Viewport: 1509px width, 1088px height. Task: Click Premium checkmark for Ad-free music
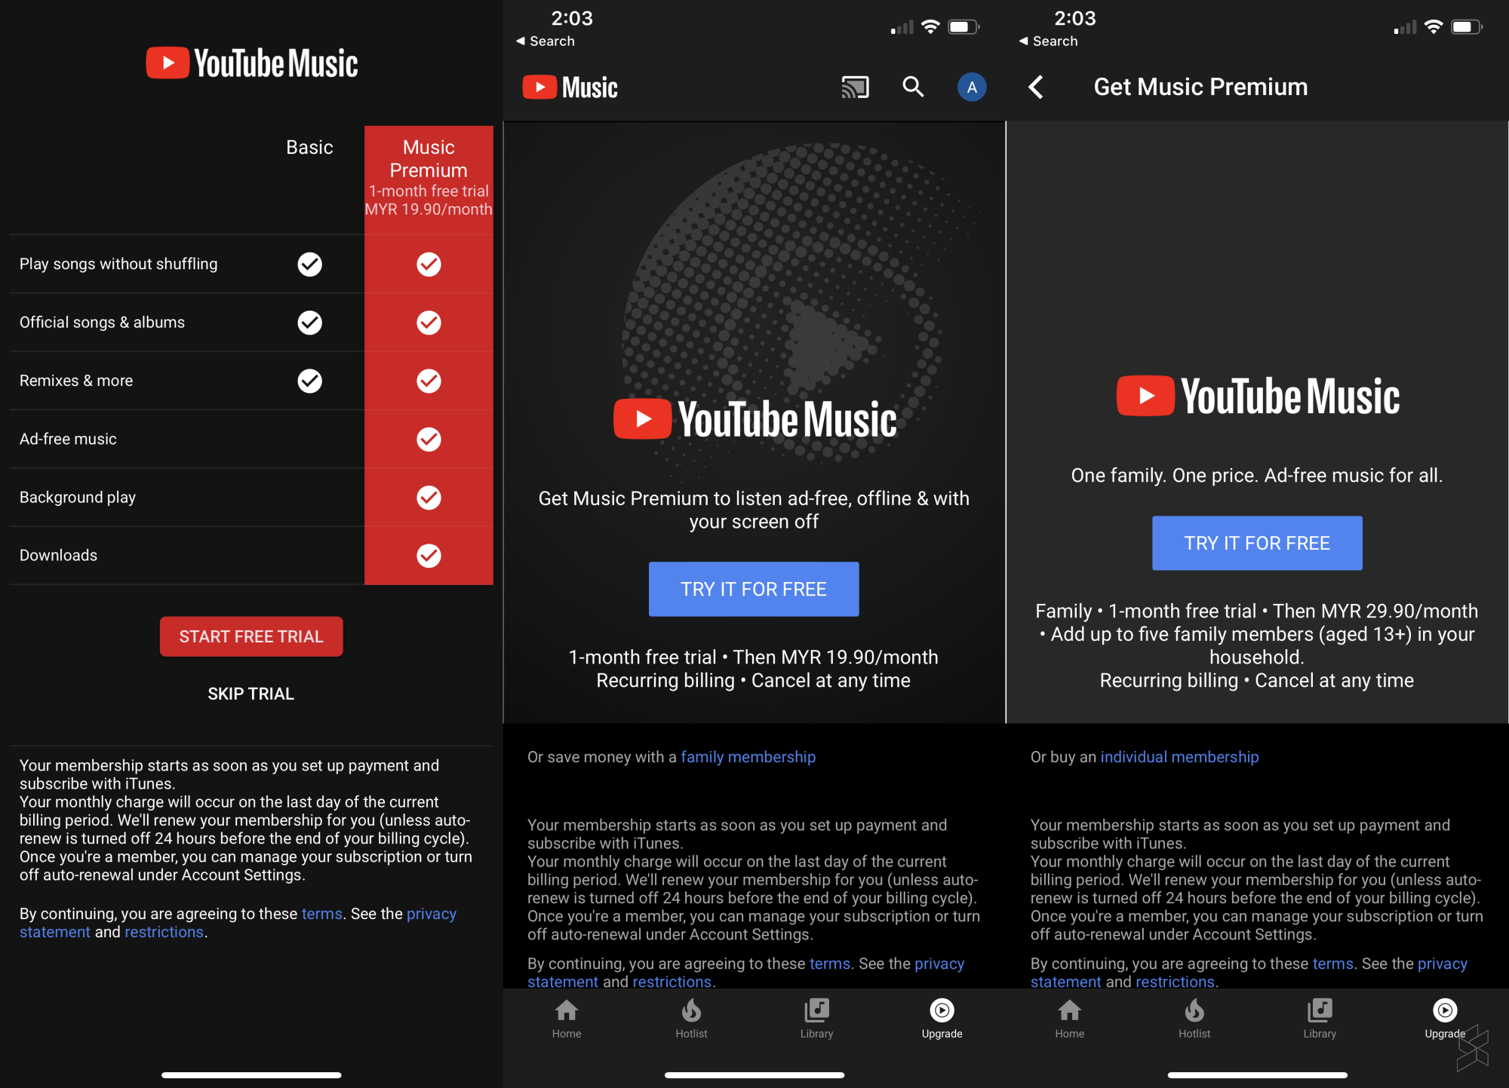coord(429,439)
